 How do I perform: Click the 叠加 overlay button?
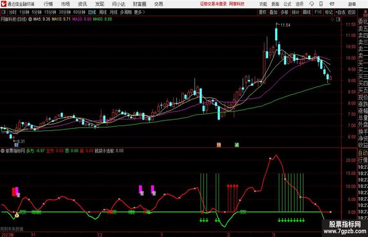pos(274,12)
